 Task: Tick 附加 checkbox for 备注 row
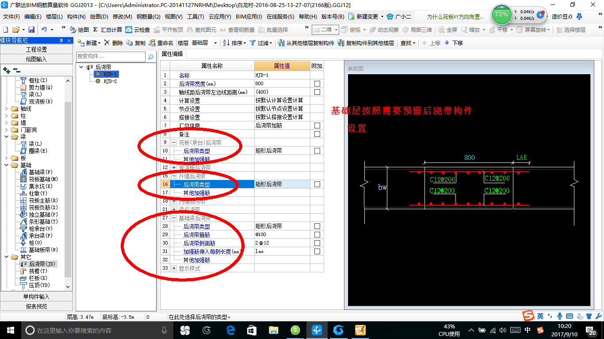(317, 134)
